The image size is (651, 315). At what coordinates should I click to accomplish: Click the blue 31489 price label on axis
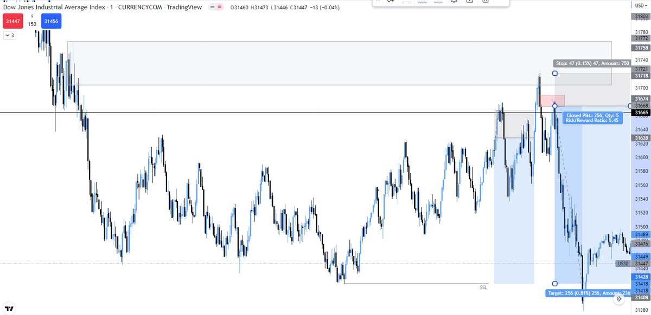coord(641,234)
